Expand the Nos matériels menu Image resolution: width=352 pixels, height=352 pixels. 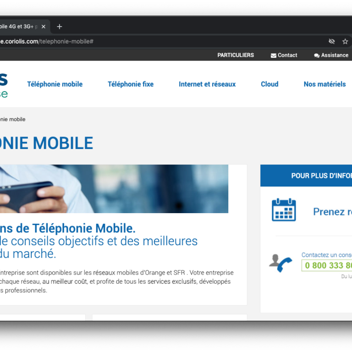[324, 84]
